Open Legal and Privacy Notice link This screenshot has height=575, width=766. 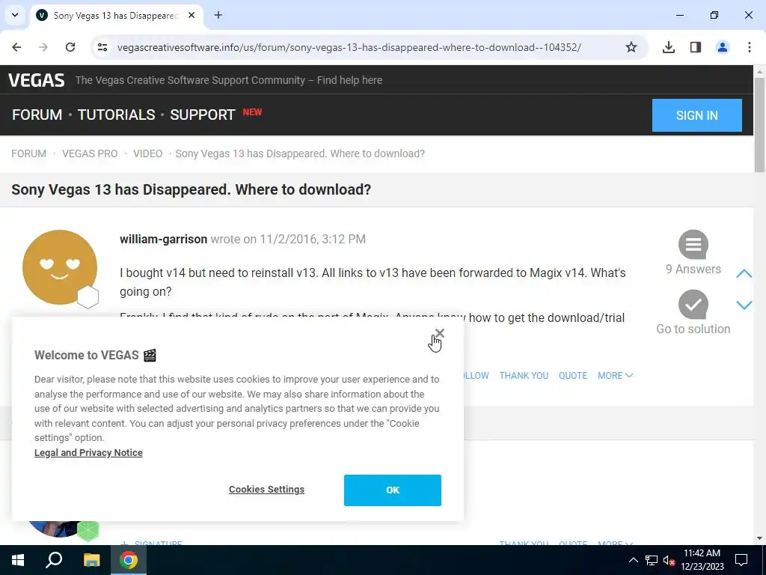point(88,453)
